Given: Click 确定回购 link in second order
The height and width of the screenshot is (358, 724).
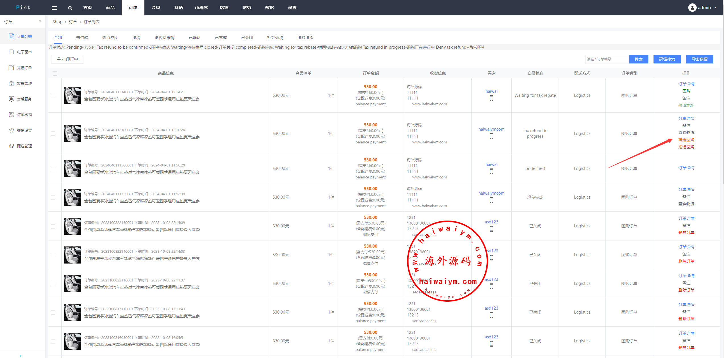Looking at the screenshot, I should click(x=686, y=140).
